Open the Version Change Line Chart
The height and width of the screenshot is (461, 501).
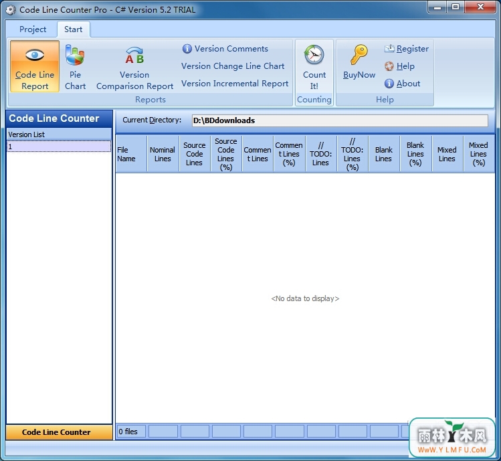point(233,66)
